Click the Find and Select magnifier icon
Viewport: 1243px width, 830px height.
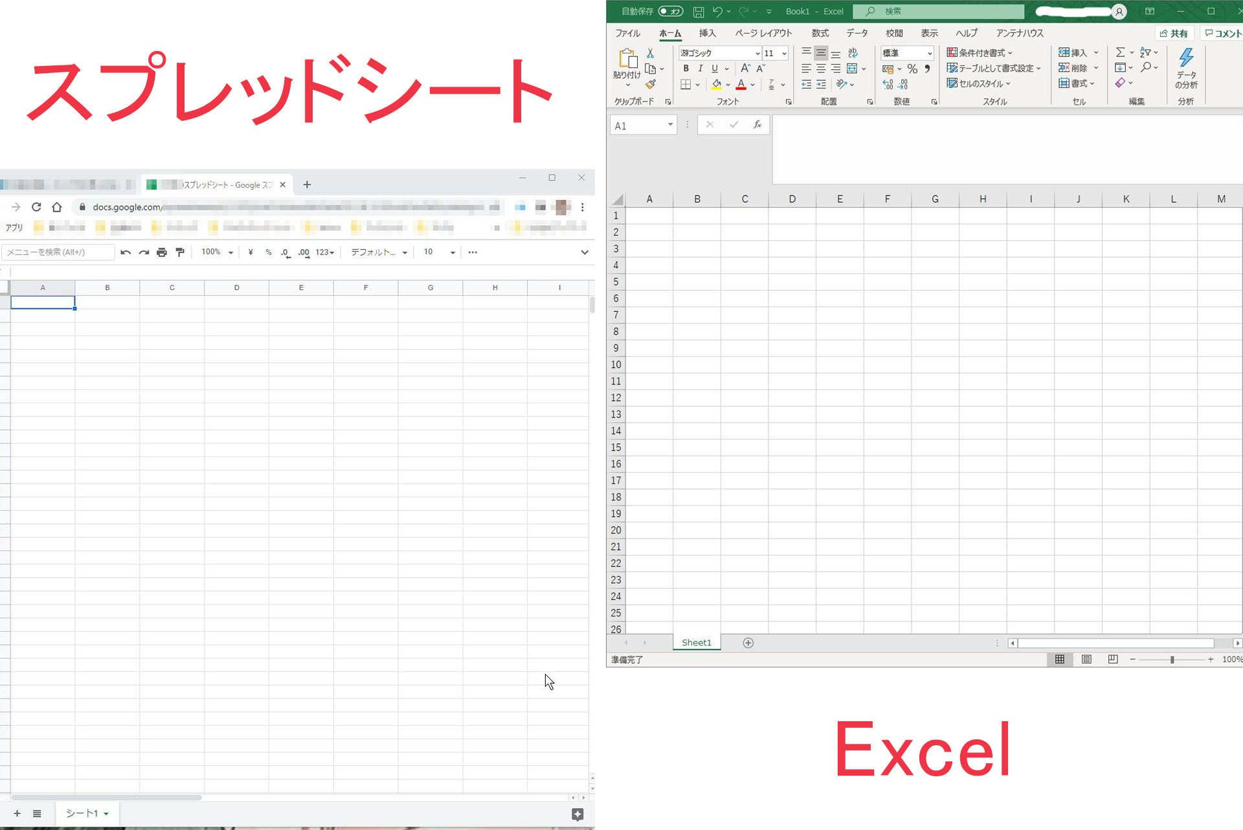pos(1146,67)
